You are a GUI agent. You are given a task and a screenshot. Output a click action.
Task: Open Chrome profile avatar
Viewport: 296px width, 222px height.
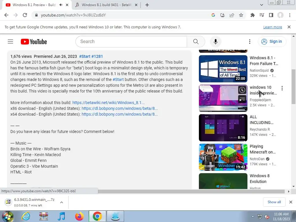coord(280,15)
